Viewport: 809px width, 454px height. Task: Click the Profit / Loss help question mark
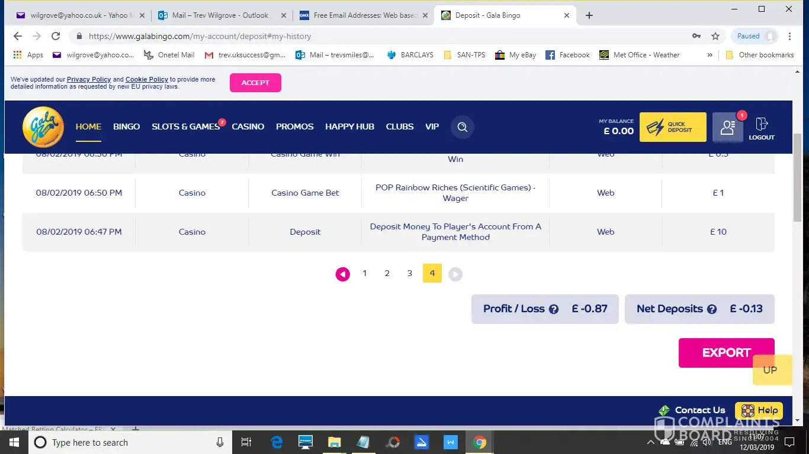(554, 309)
